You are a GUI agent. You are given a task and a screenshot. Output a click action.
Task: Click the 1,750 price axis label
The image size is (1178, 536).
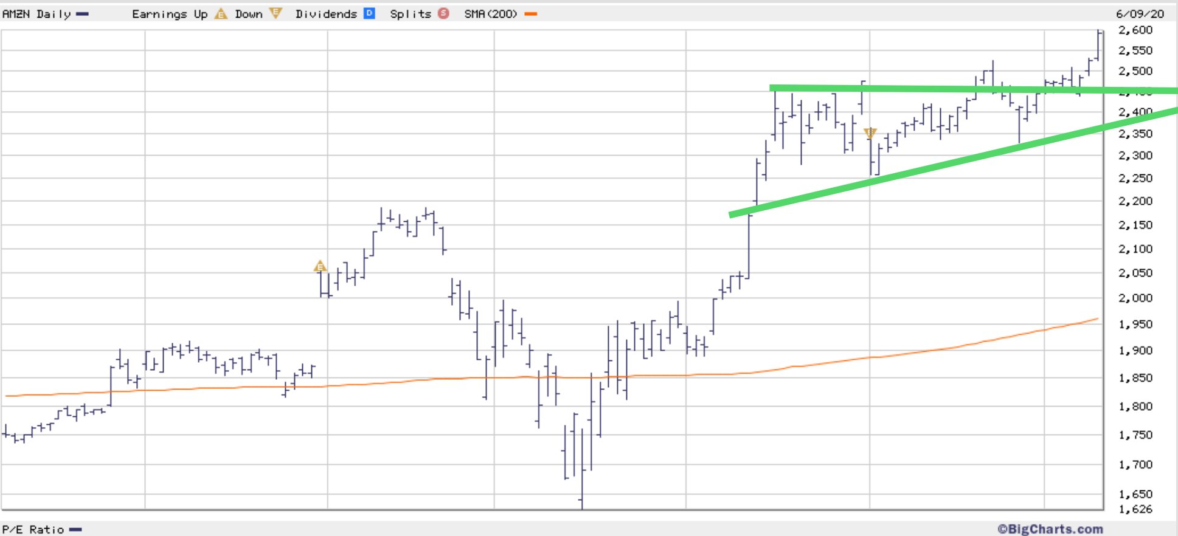1135,435
